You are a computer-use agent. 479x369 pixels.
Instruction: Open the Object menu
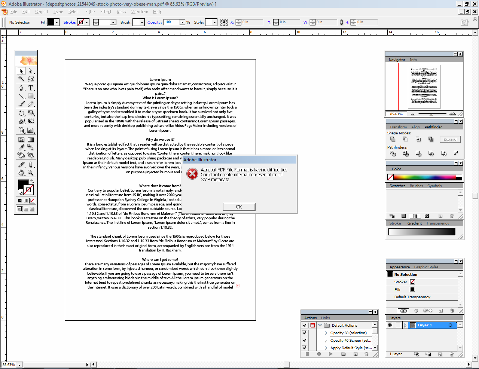[42, 12]
